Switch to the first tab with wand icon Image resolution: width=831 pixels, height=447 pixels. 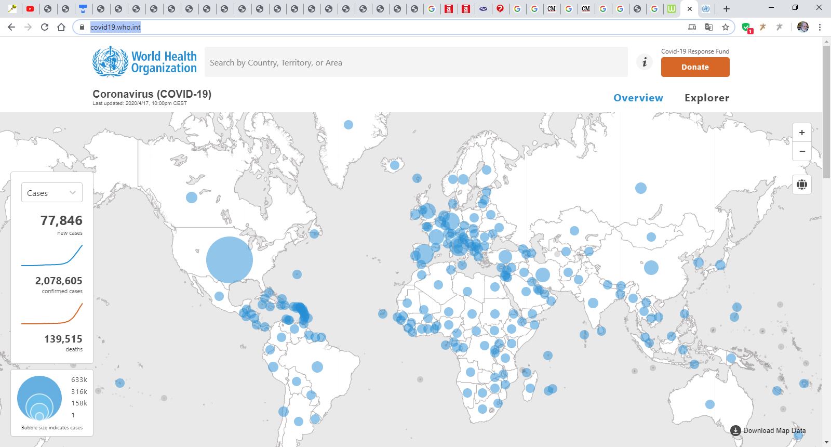coord(12,9)
